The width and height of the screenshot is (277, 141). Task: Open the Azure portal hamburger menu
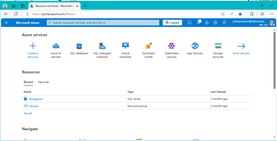6,23
